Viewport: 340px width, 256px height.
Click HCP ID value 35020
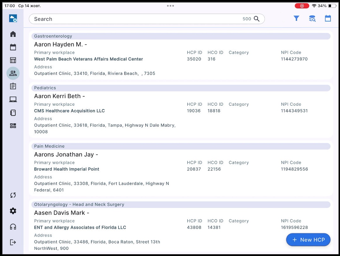click(x=194, y=59)
